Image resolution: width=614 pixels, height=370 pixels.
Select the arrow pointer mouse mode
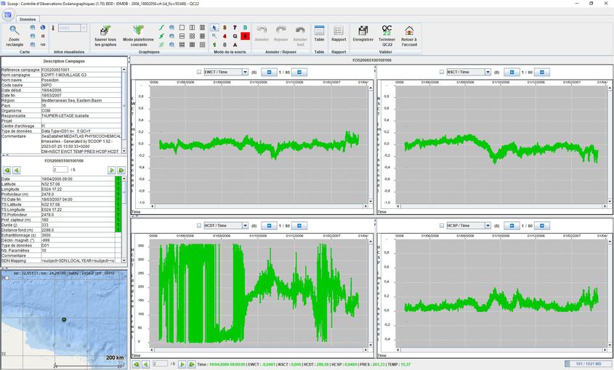pos(214,28)
